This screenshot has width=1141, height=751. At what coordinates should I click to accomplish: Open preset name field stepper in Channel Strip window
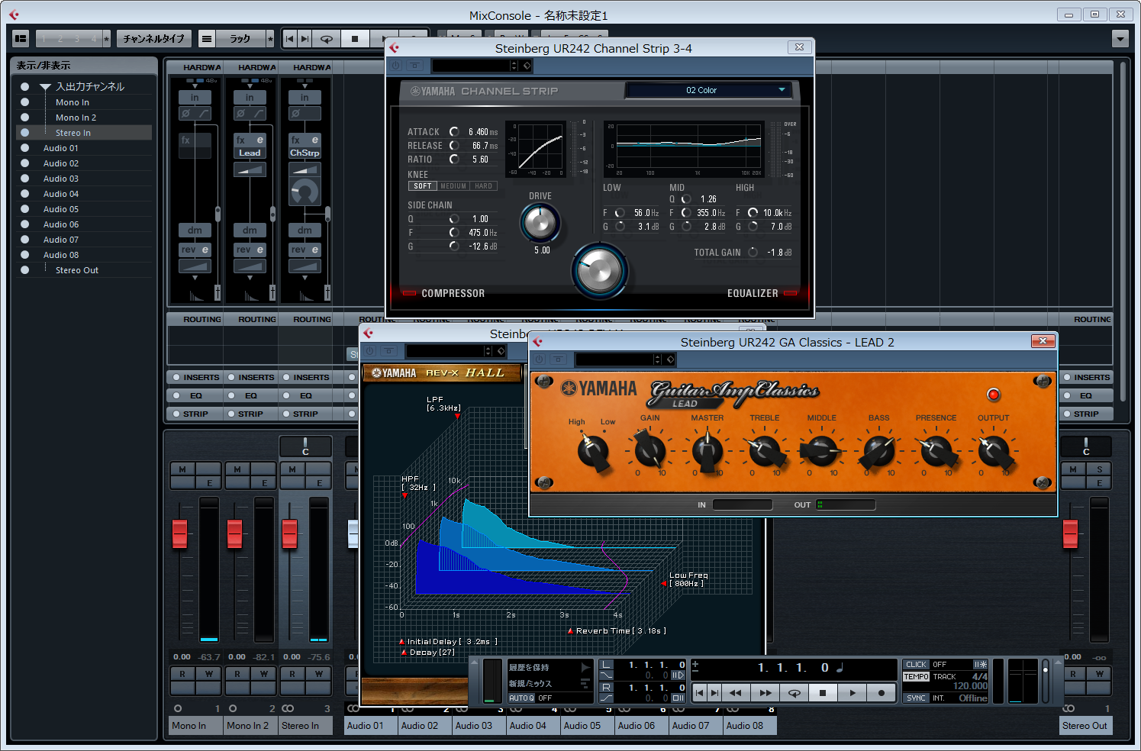[x=514, y=66]
